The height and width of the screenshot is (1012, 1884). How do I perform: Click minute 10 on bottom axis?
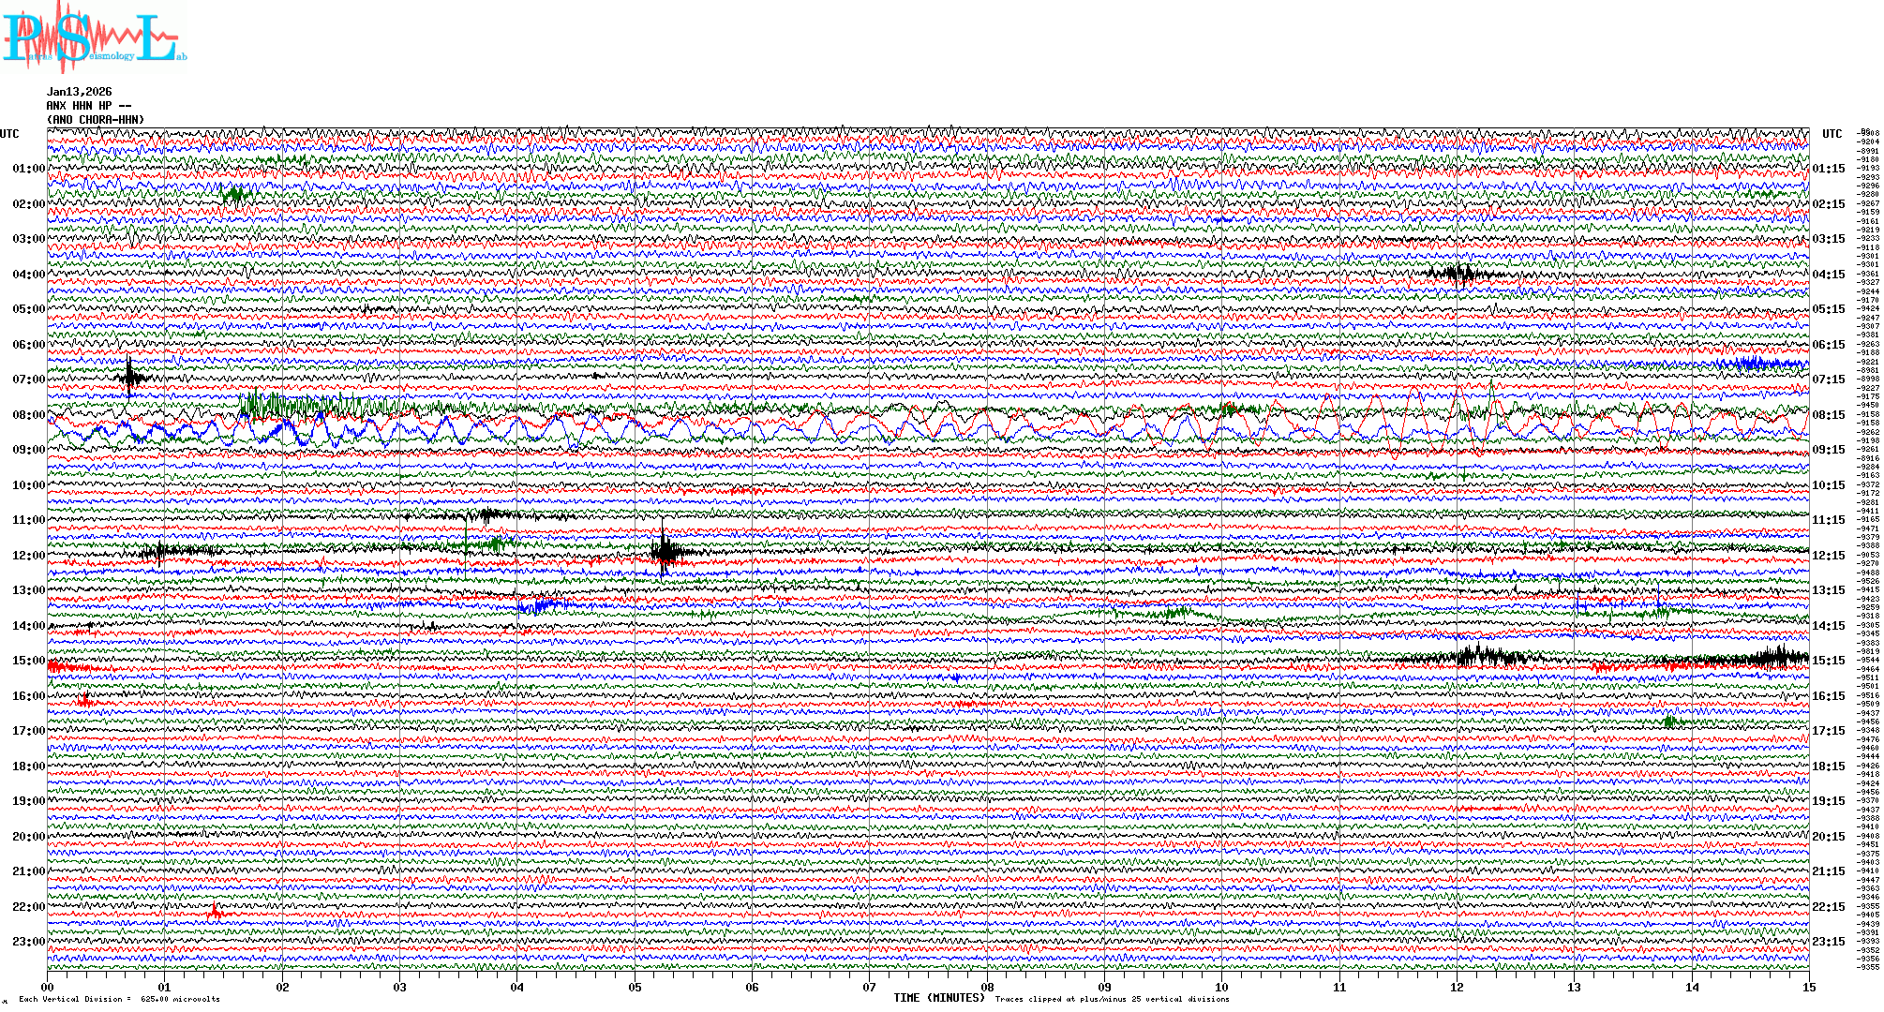pos(1221,988)
